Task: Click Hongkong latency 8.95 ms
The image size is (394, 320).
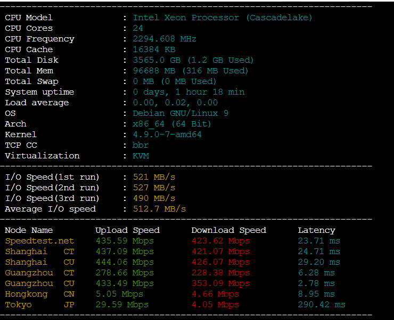Action: click(x=317, y=294)
